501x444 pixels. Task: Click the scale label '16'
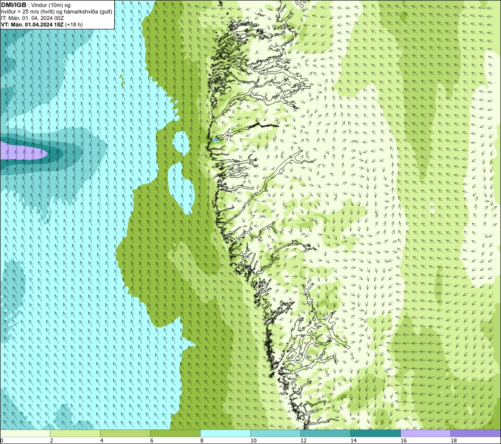coord(403,440)
